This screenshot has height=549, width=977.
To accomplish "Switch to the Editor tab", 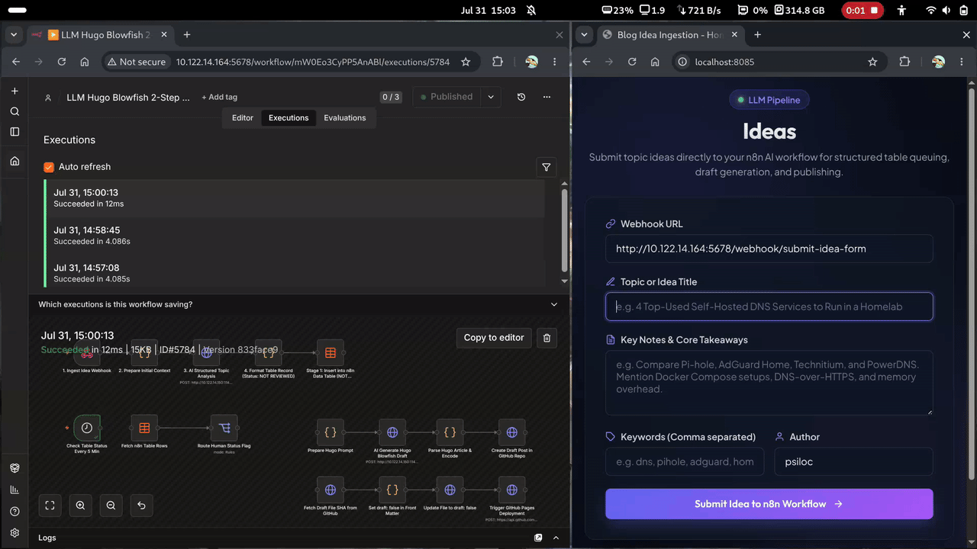I will pos(243,118).
